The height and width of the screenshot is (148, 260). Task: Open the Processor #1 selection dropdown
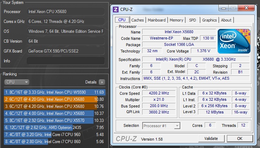(161, 126)
